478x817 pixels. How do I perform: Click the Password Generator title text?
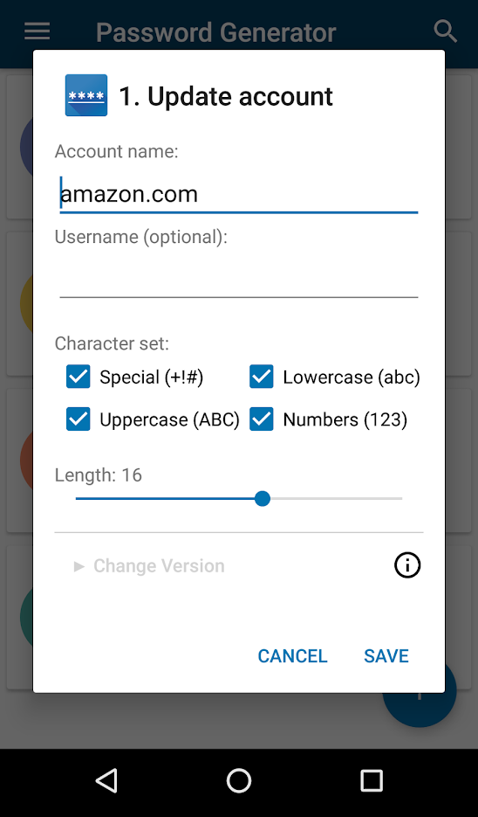[215, 32]
